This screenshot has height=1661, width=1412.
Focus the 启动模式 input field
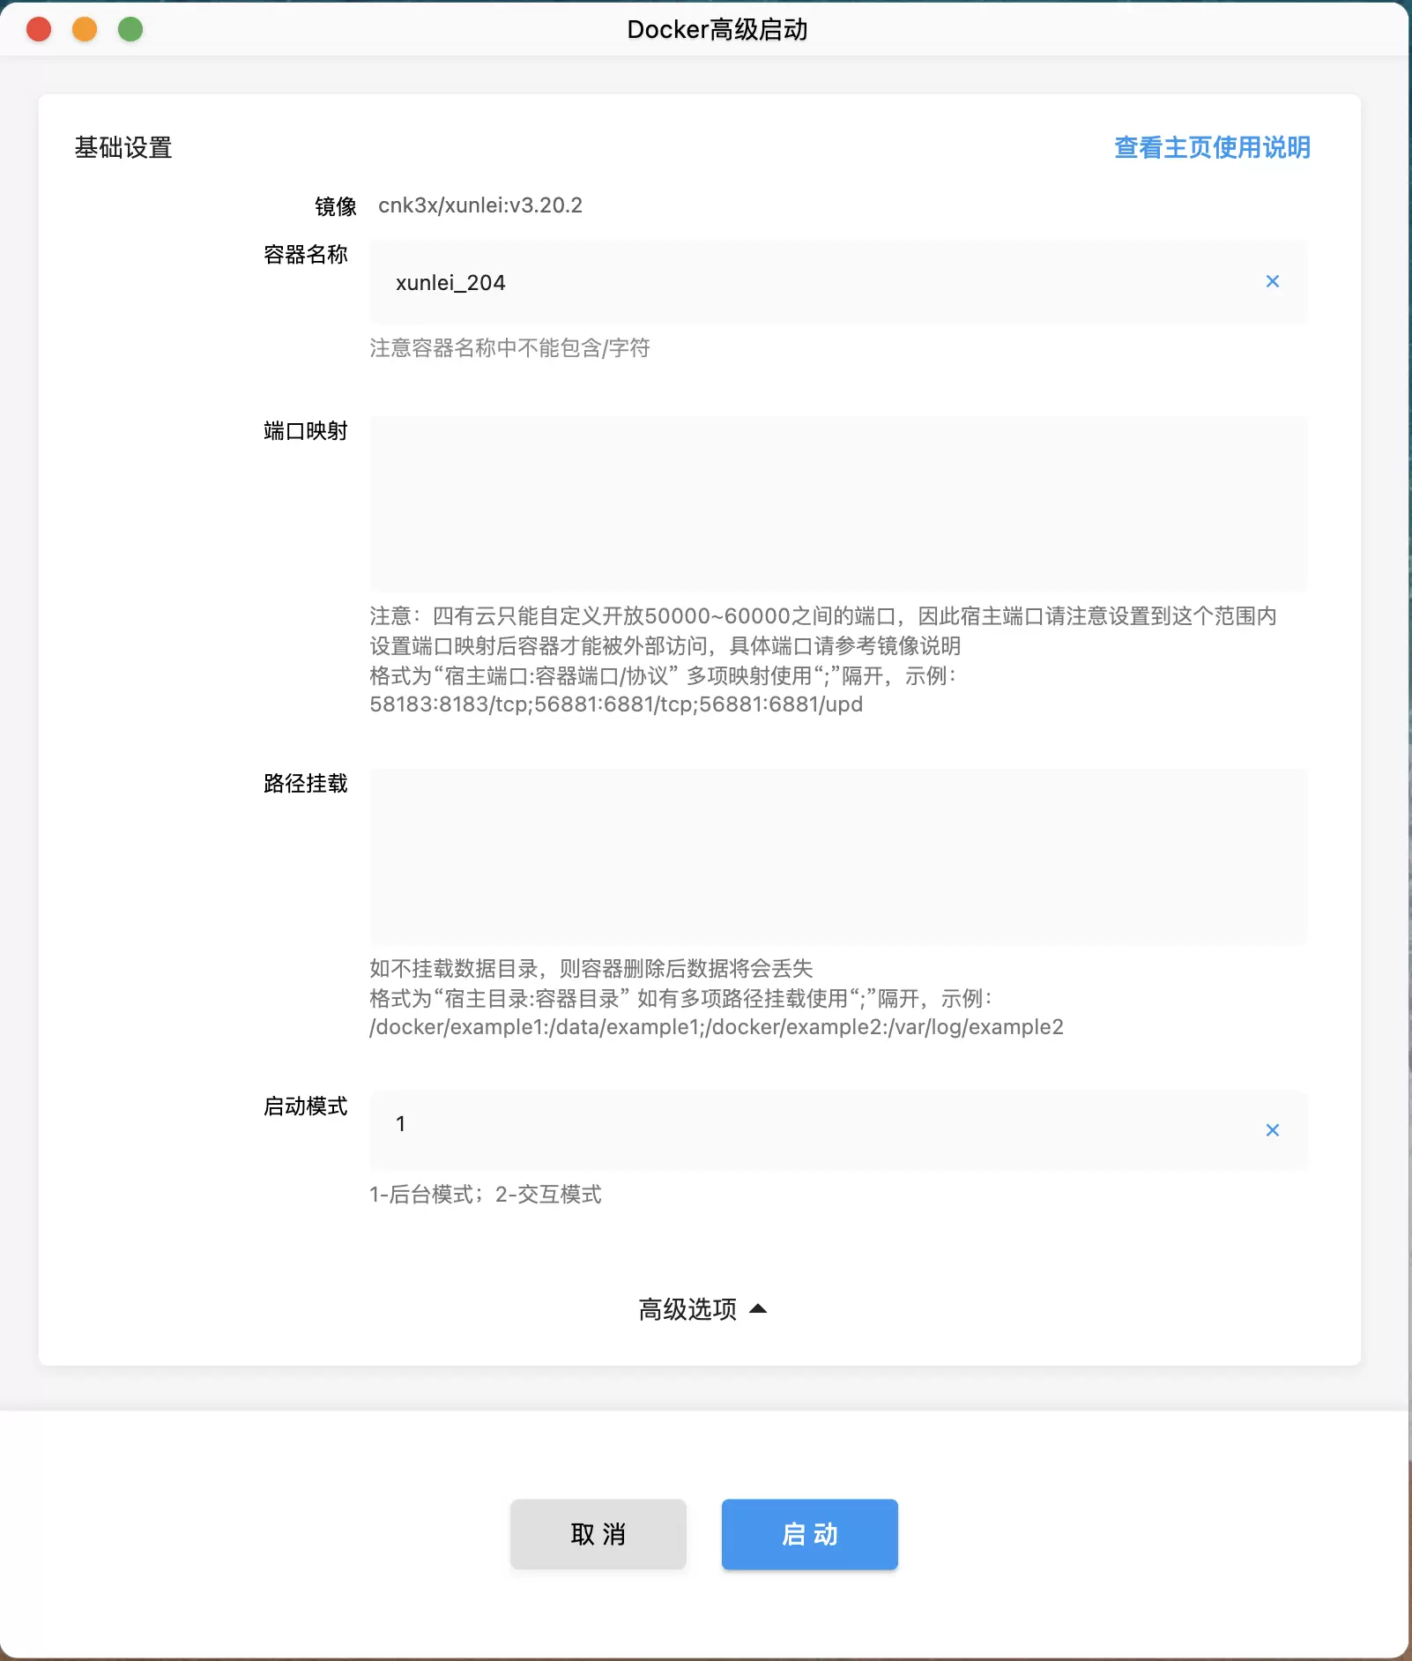838,1130
